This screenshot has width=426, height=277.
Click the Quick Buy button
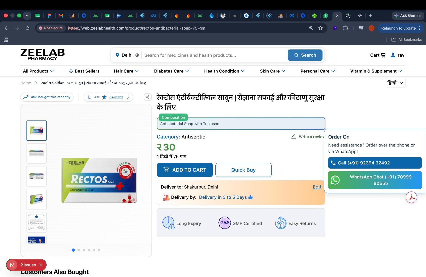243,170
